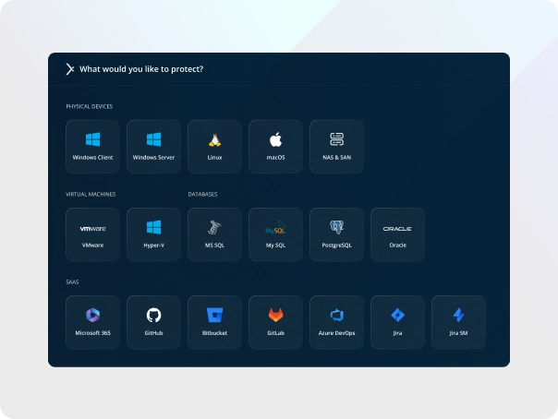This screenshot has height=419, width=558.
Task: Pick the Microsoft 365 tile
Action: pos(92,322)
